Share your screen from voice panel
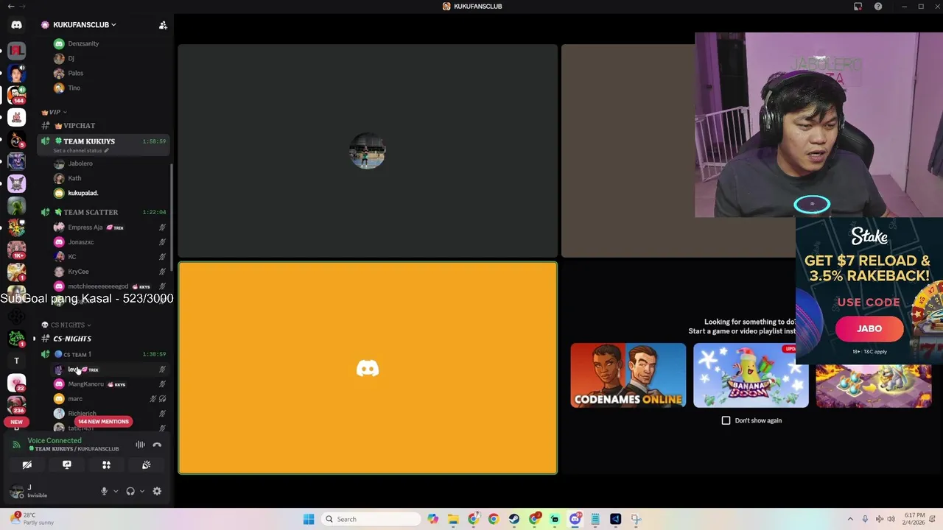 tap(67, 464)
